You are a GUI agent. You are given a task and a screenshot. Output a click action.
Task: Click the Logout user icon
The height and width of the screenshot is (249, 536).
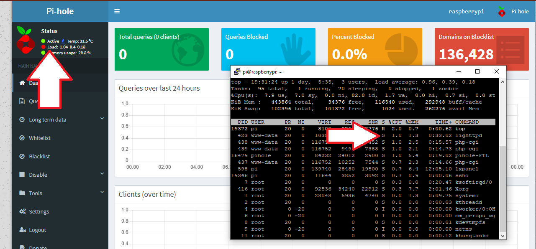click(23, 230)
